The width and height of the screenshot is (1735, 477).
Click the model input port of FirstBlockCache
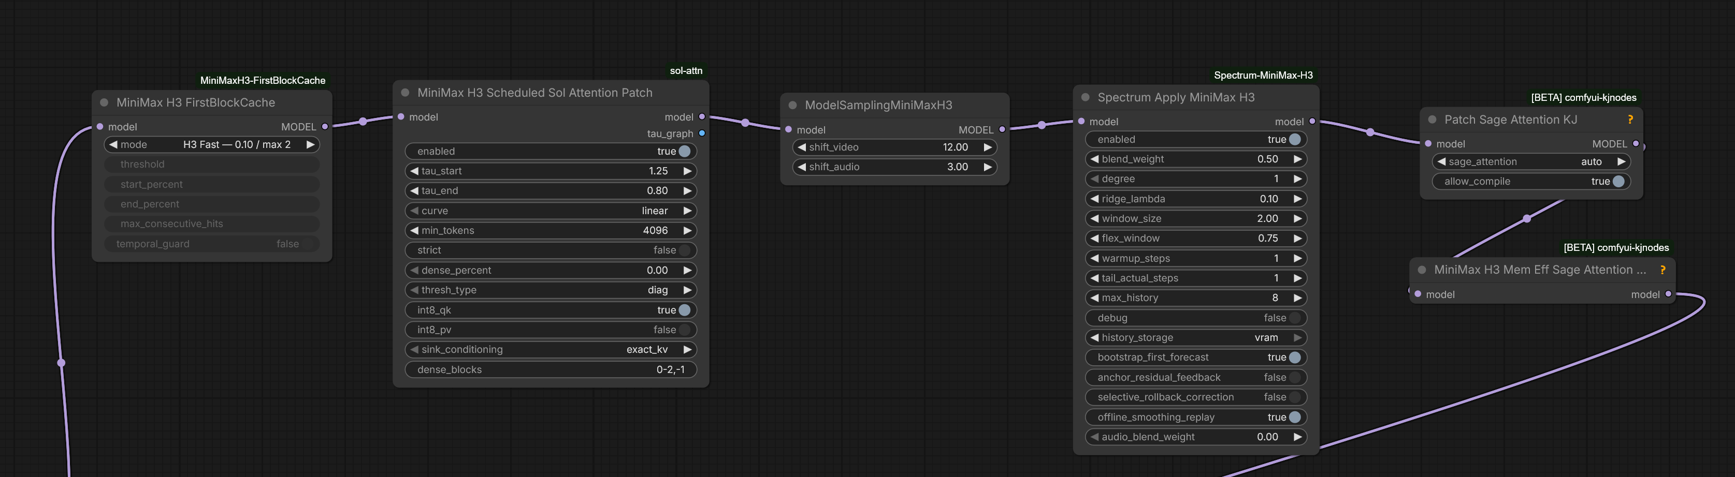(x=100, y=126)
